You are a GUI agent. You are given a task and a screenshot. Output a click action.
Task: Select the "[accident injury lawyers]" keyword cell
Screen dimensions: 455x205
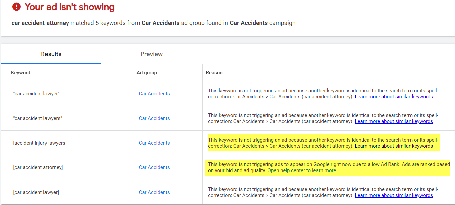(40, 143)
